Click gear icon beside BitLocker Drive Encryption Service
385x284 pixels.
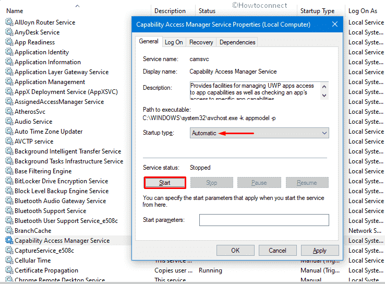click(x=9, y=181)
